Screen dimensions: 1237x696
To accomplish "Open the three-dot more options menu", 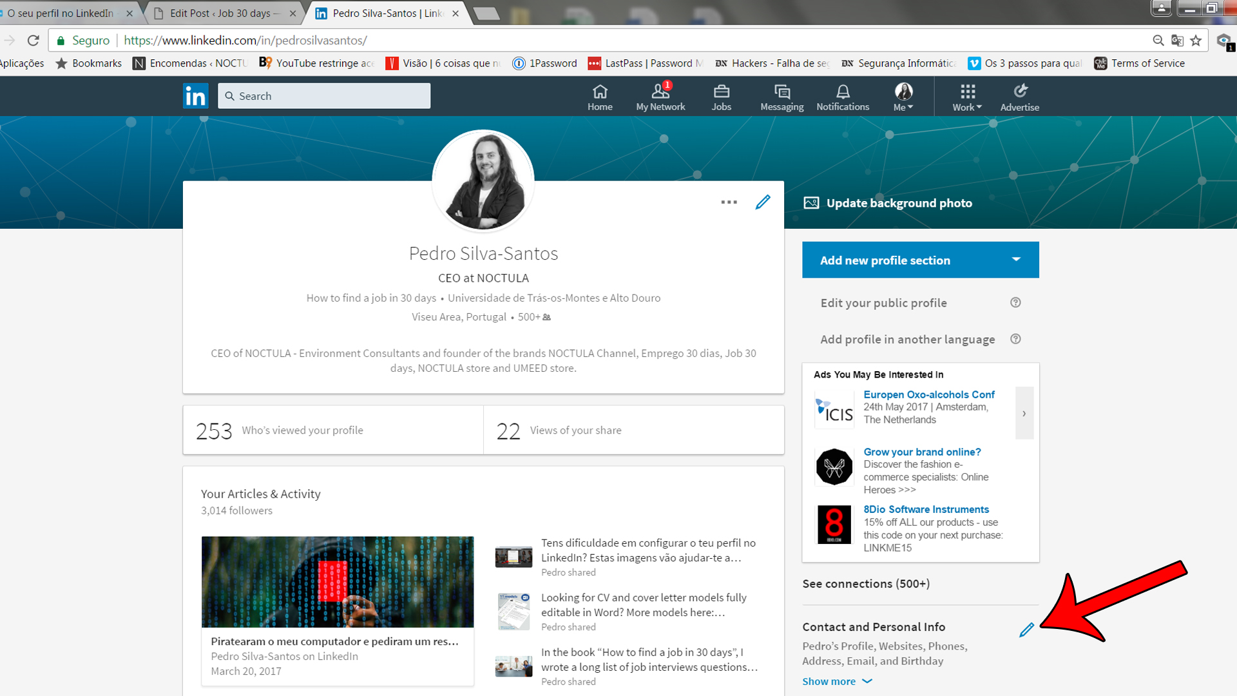I will click(729, 202).
